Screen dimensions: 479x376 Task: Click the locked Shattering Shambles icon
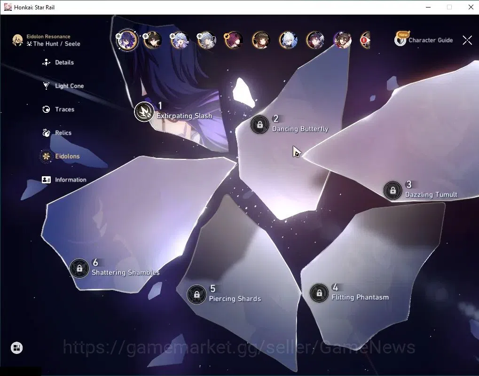tap(79, 268)
